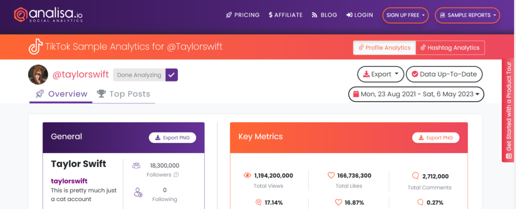Open the Export dropdown
The width and height of the screenshot is (516, 209).
(380, 75)
